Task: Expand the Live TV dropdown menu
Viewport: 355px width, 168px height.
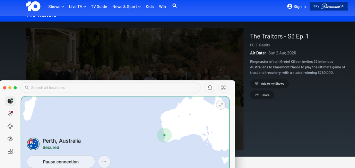Action: click(77, 7)
